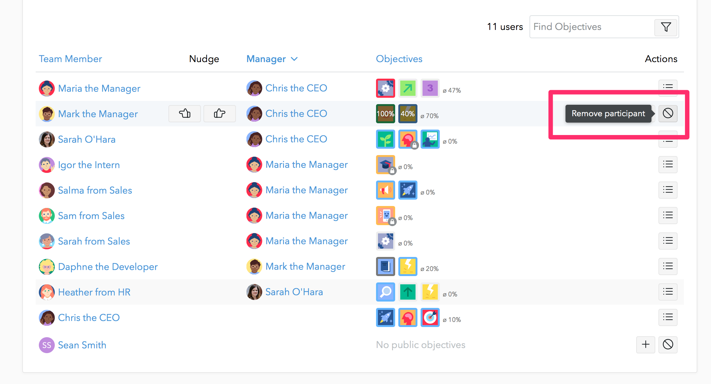This screenshot has height=384, width=711.
Task: Click thumbs-up nudge for Mark the Manager
Action: point(219,113)
